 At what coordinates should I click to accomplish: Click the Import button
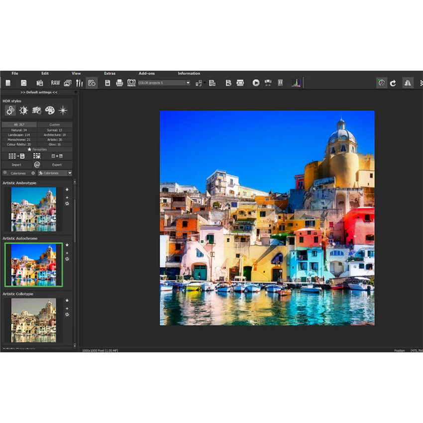click(x=16, y=165)
